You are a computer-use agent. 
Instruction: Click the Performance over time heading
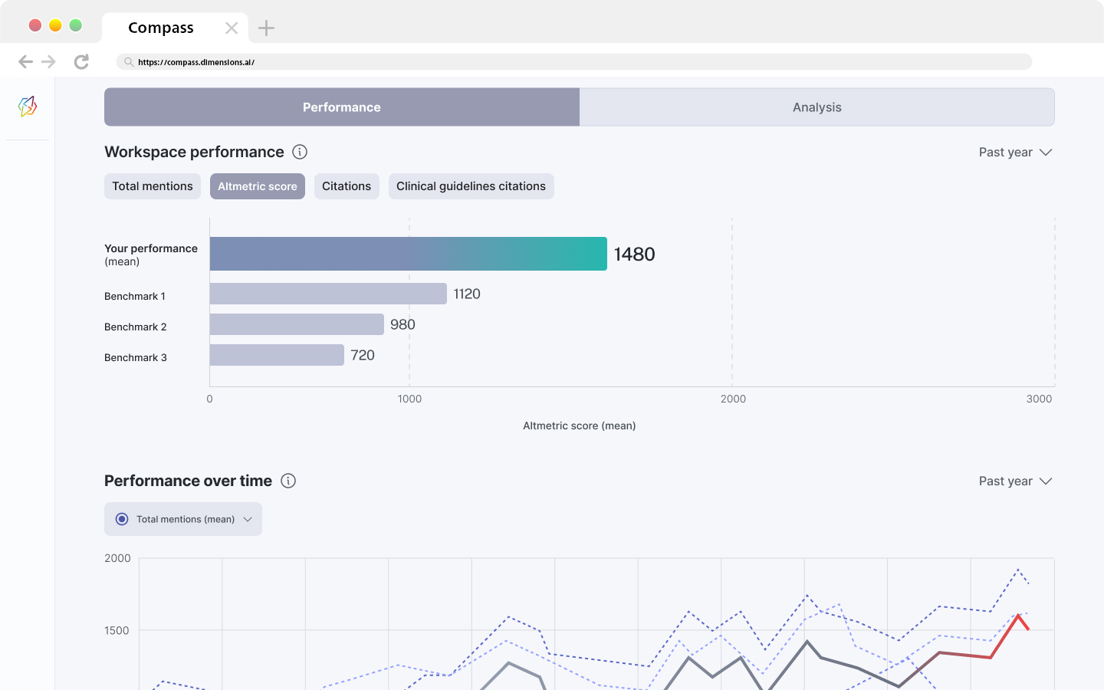[x=188, y=481]
